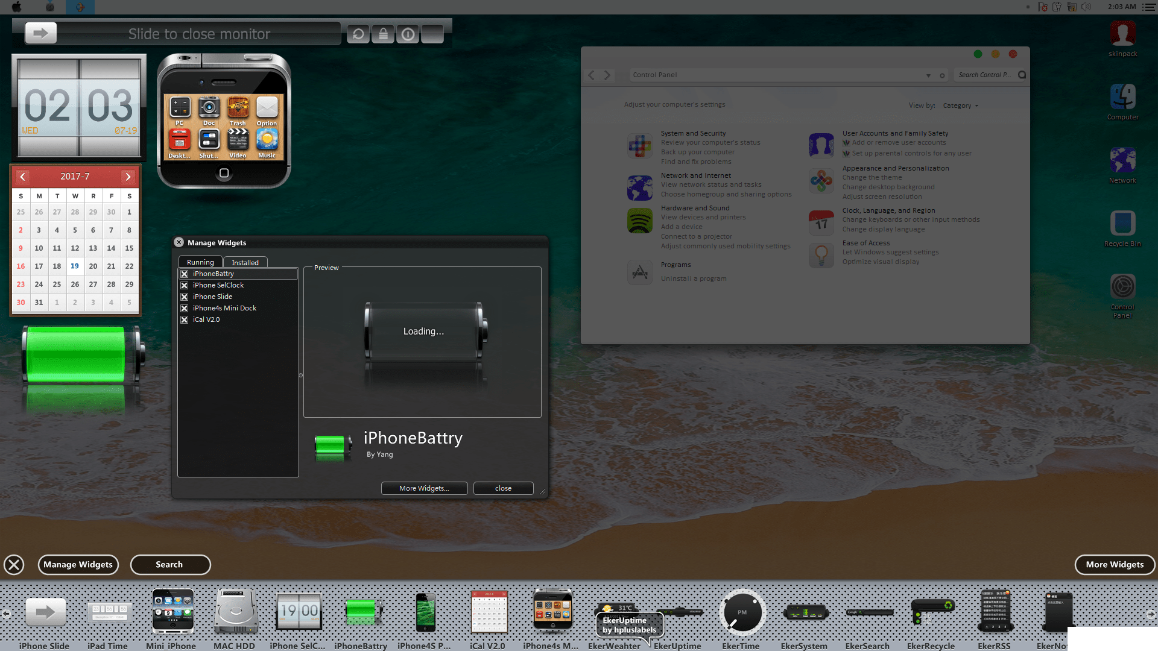
Task: Open Appearance and Personalization link
Action: click(895, 168)
